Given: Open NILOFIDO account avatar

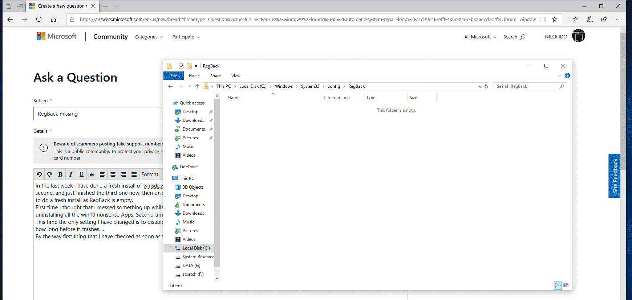Looking at the screenshot, I should [x=578, y=36].
